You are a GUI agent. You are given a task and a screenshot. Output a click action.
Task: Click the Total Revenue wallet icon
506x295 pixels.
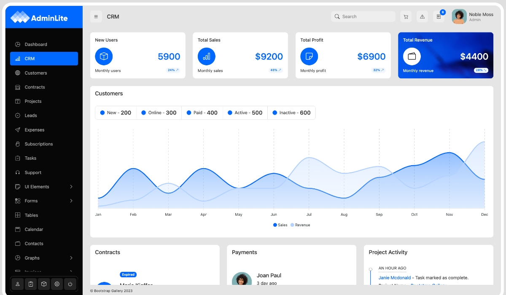412,56
